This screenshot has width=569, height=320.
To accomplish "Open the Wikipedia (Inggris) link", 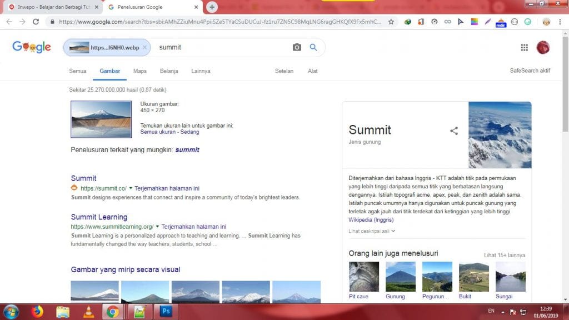I will 371,219.
